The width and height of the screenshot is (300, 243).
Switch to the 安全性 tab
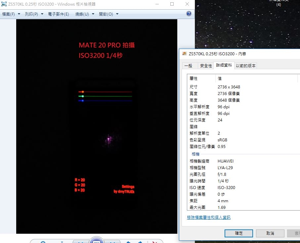click(206, 66)
